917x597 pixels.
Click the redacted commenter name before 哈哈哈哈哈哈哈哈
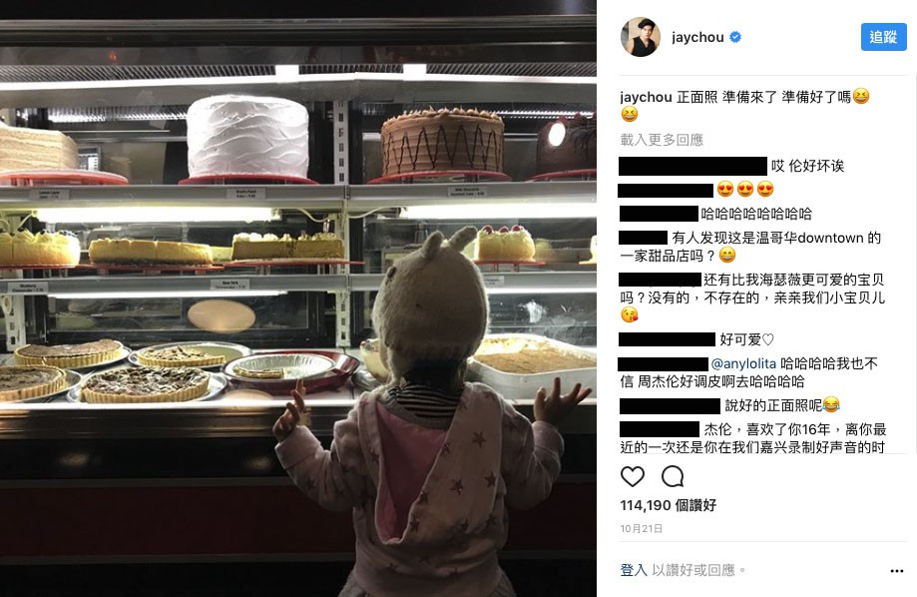pos(659,214)
